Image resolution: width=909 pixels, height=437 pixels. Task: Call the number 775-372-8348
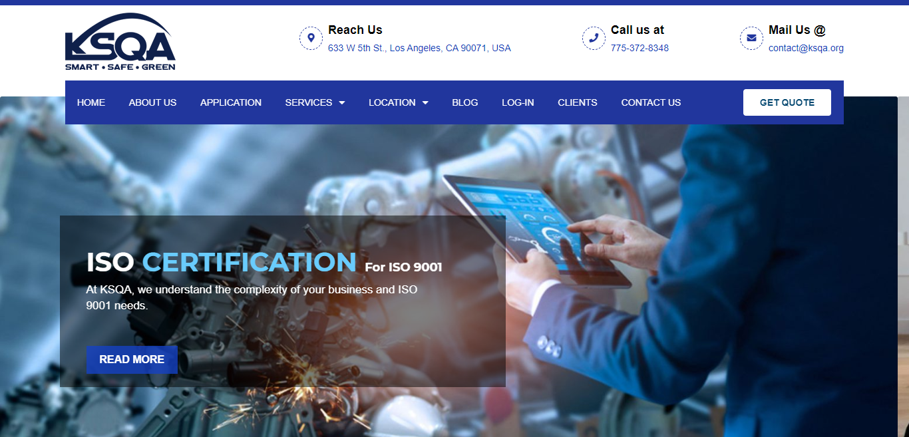(639, 48)
